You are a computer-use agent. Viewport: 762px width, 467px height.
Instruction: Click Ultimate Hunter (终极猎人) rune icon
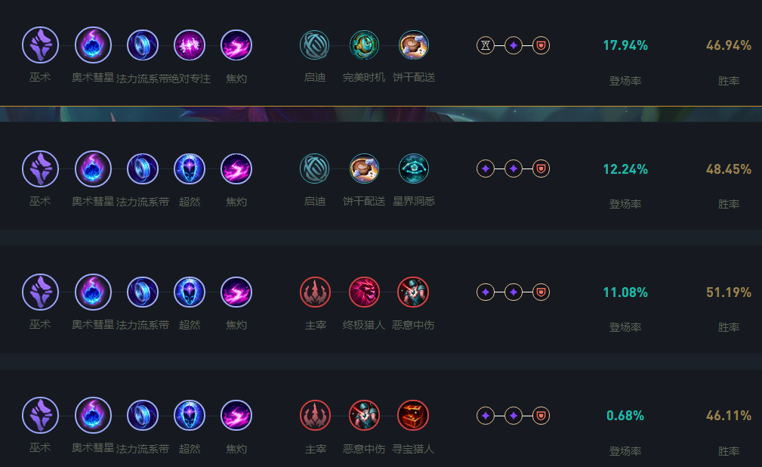tap(364, 292)
